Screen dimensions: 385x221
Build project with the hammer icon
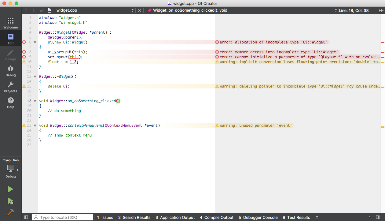11,212
